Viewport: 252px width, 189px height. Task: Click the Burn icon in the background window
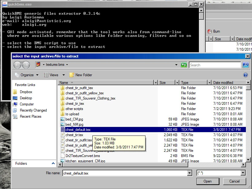[209, 31]
